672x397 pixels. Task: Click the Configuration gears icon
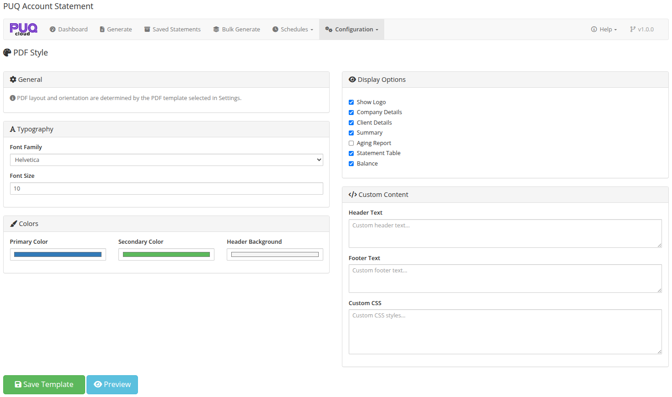pos(329,30)
